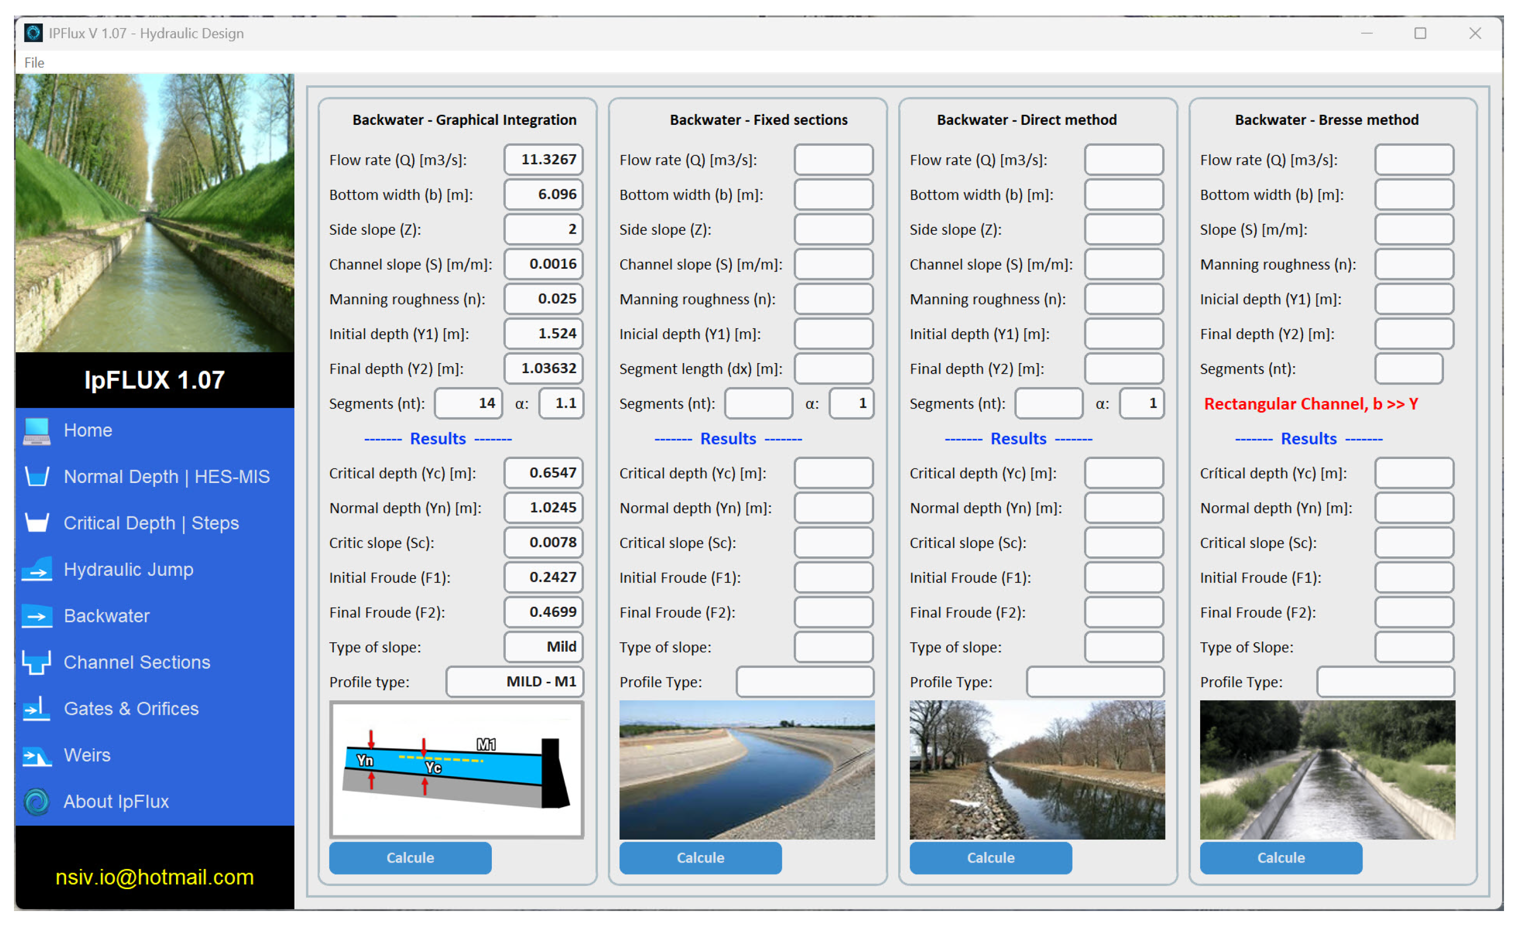The width and height of the screenshot is (1520, 927).
Task: Open the File menu
Action: (34, 62)
